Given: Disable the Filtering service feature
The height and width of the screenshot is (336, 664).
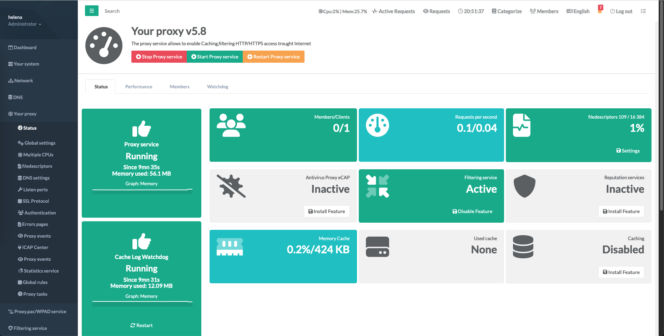Looking at the screenshot, I should click(x=472, y=211).
